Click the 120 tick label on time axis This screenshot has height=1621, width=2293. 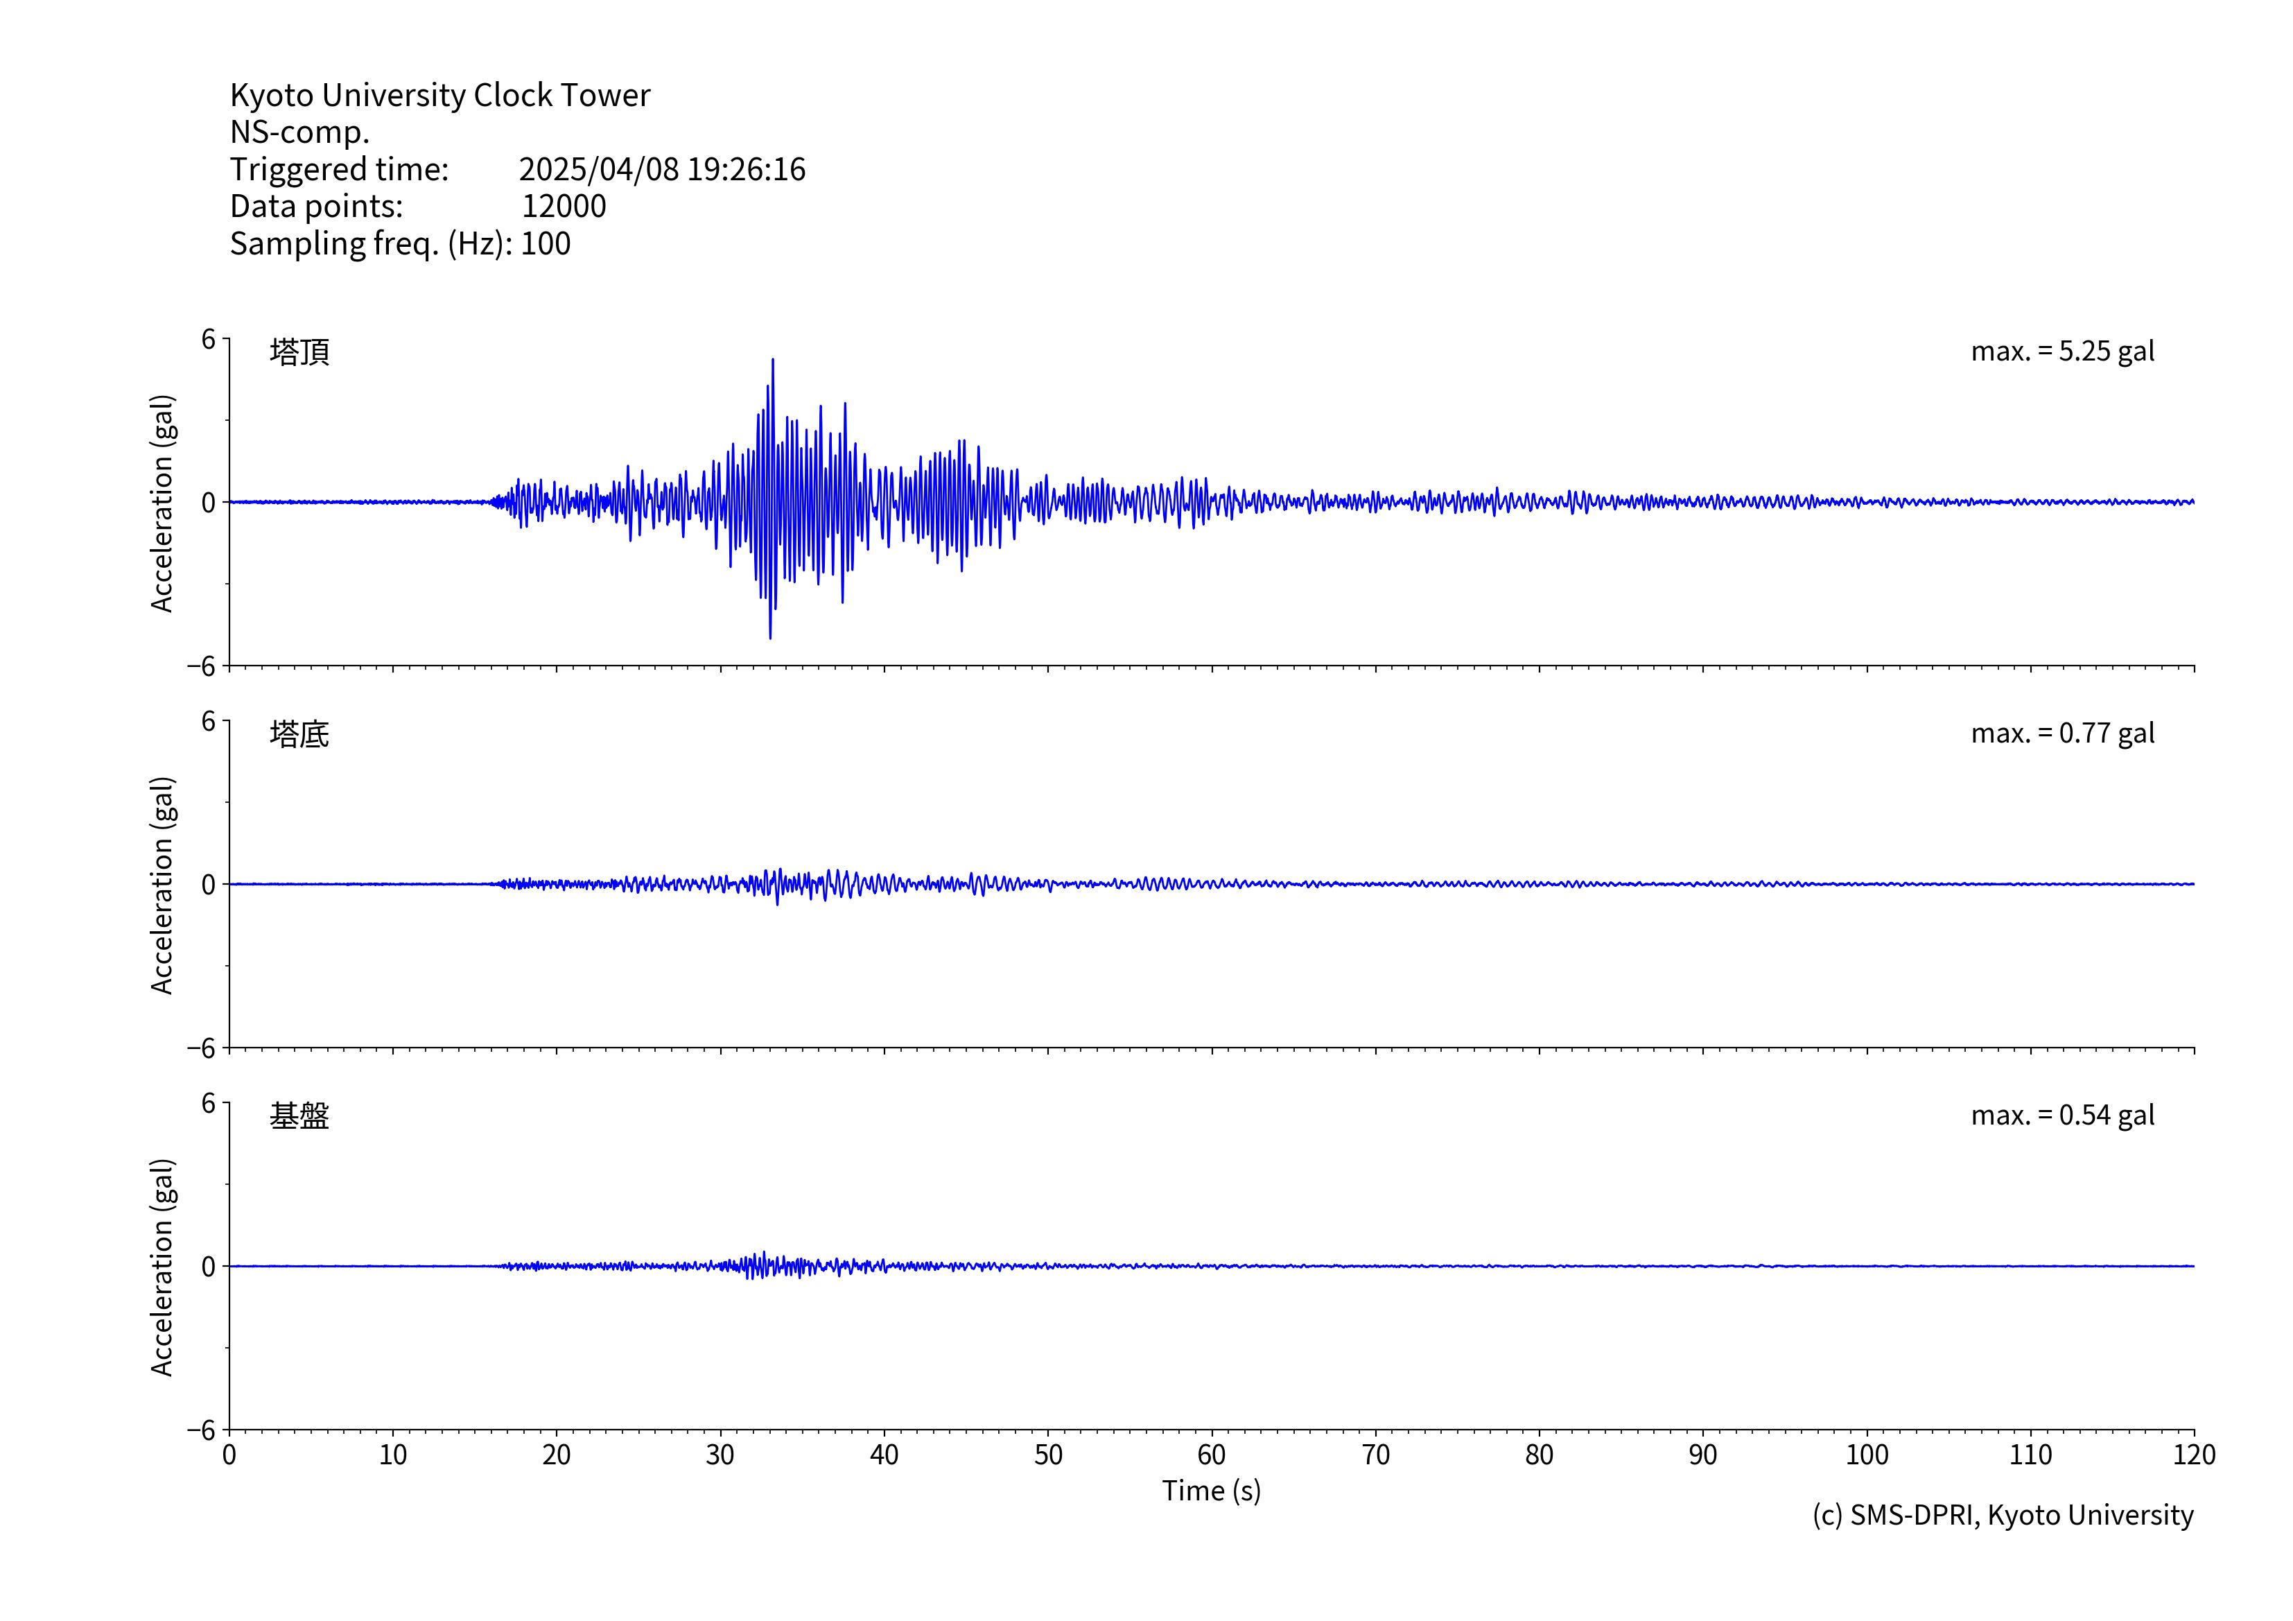coord(2193,1454)
